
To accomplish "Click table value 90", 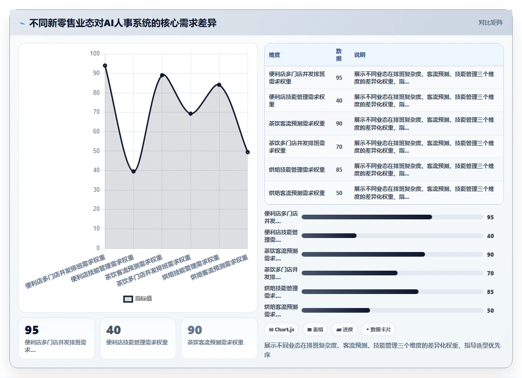I will 339,124.
